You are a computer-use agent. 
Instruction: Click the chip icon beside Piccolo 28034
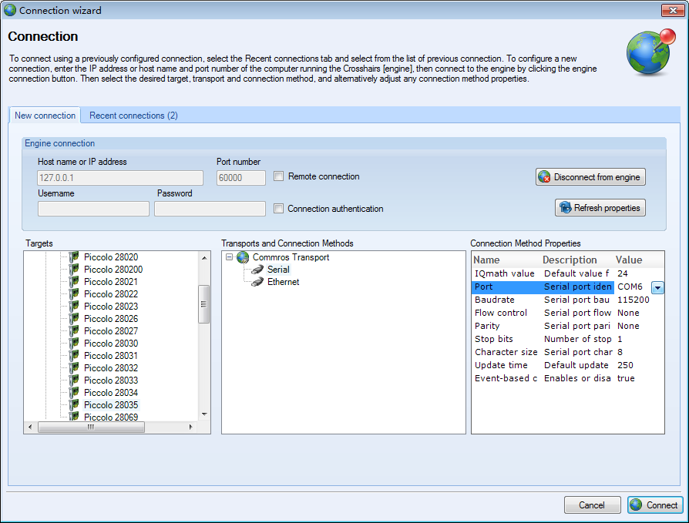pyautogui.click(x=74, y=392)
